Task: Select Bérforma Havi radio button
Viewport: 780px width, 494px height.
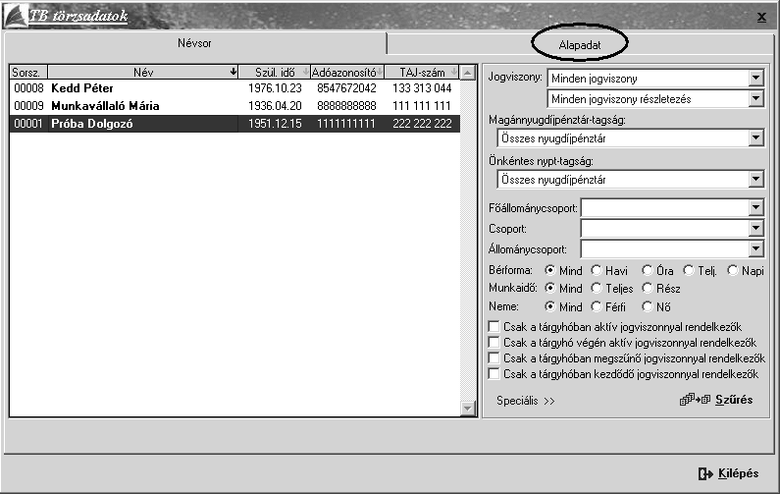Action: pos(596,270)
